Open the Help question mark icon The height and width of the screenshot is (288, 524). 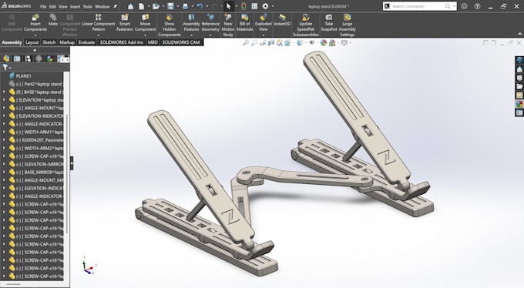pyautogui.click(x=477, y=6)
